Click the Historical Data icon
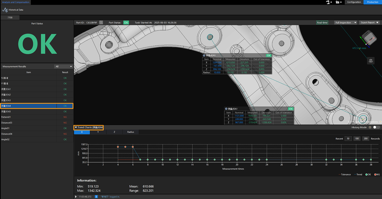The image size is (382, 199). (5, 10)
